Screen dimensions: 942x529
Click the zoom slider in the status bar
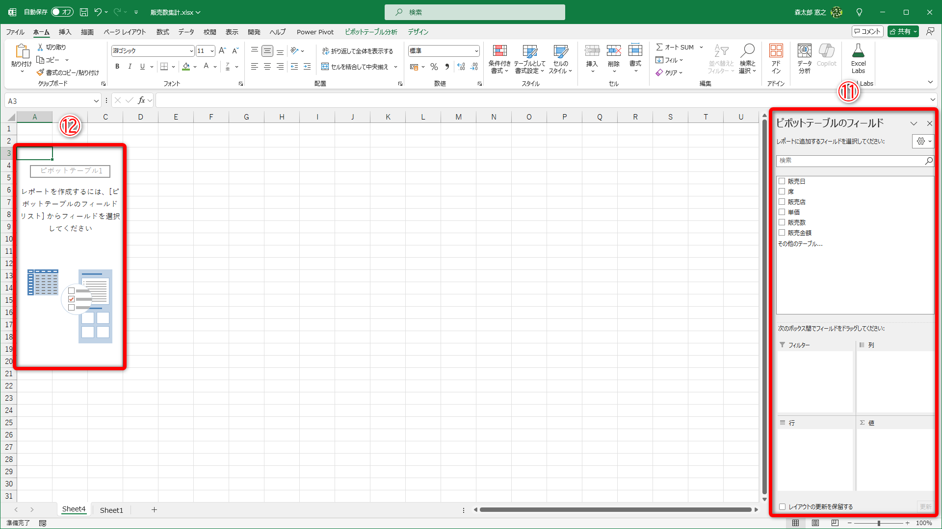(x=878, y=523)
